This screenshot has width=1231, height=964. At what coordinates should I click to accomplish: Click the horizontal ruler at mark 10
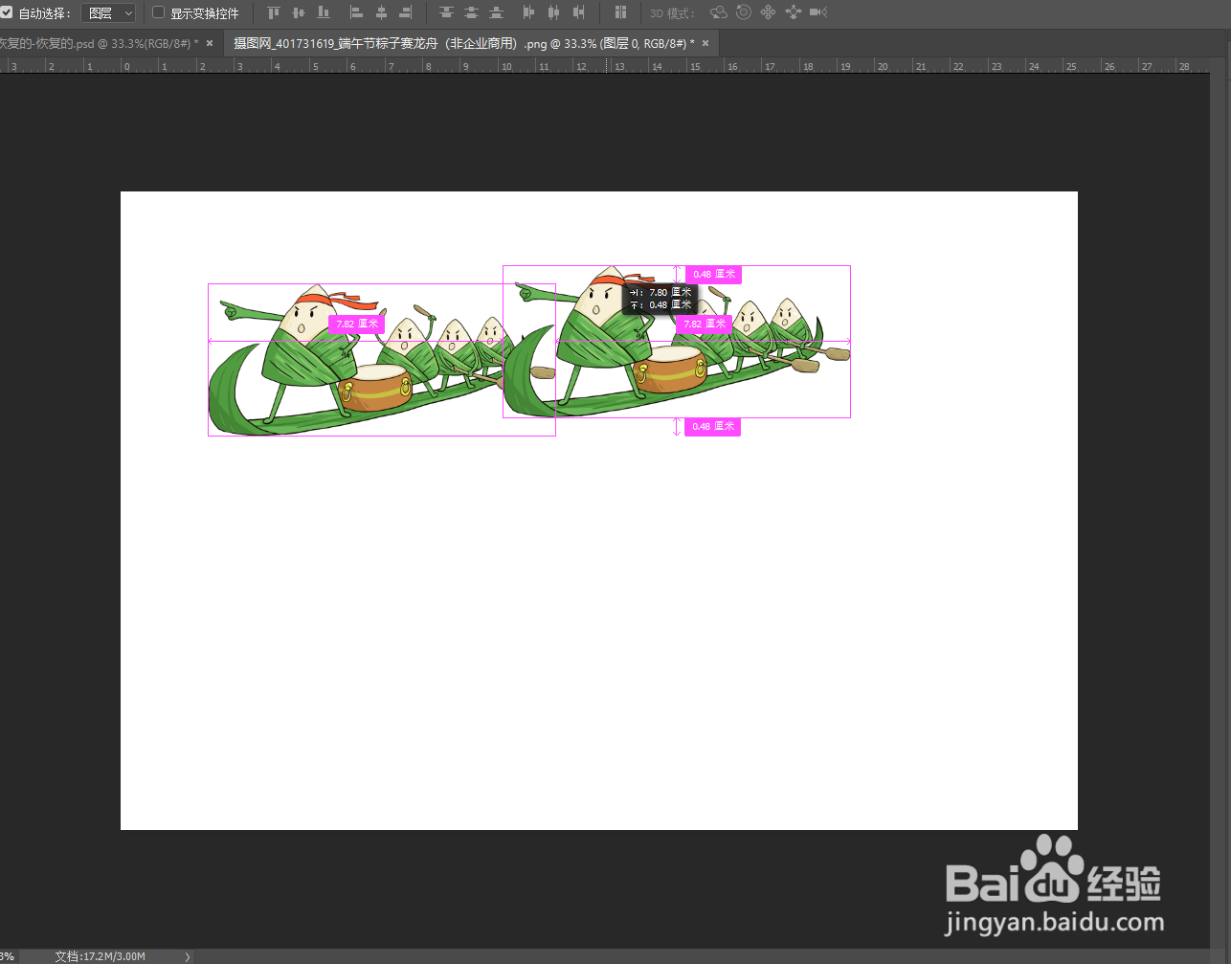(x=504, y=66)
